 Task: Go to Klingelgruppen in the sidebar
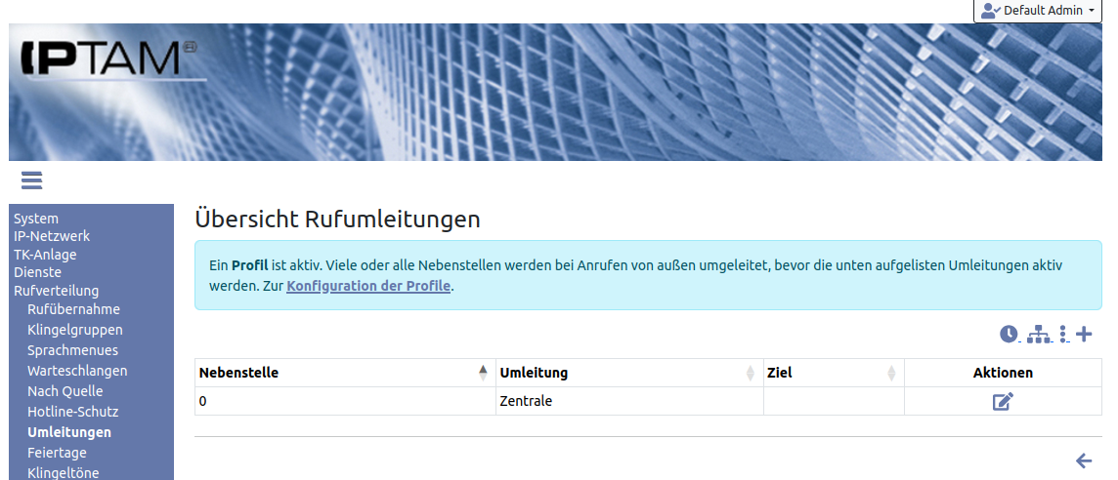75,330
